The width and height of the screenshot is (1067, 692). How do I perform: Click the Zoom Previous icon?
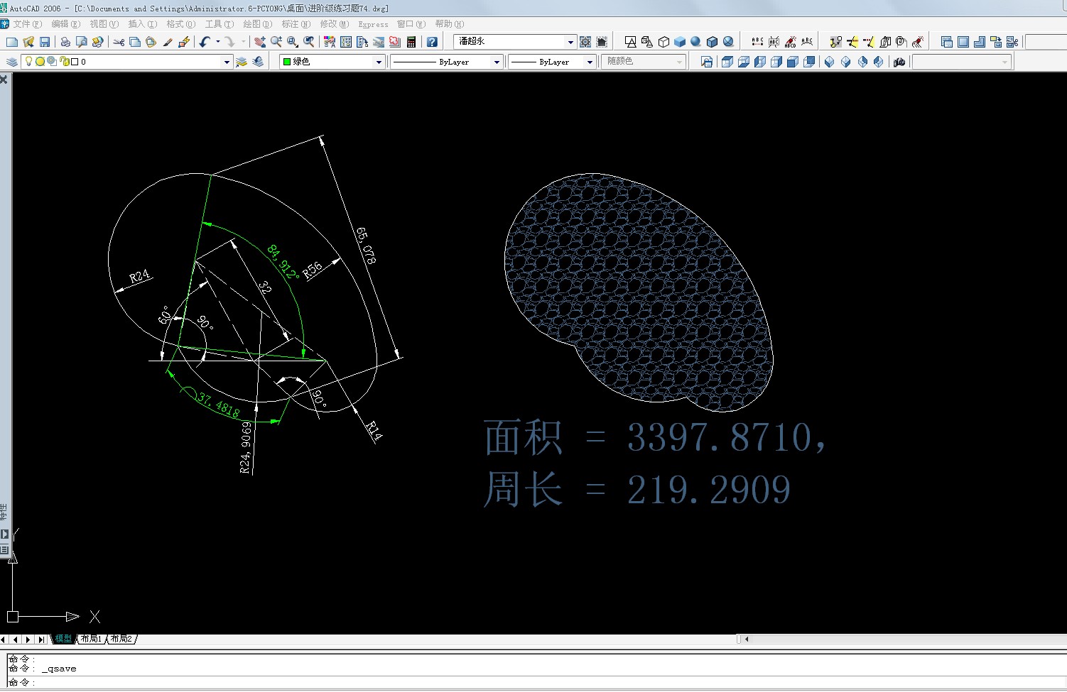309,42
